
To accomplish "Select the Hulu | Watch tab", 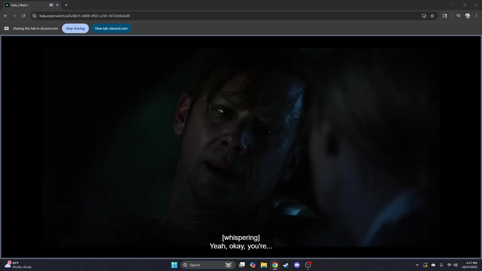I will pos(31,5).
